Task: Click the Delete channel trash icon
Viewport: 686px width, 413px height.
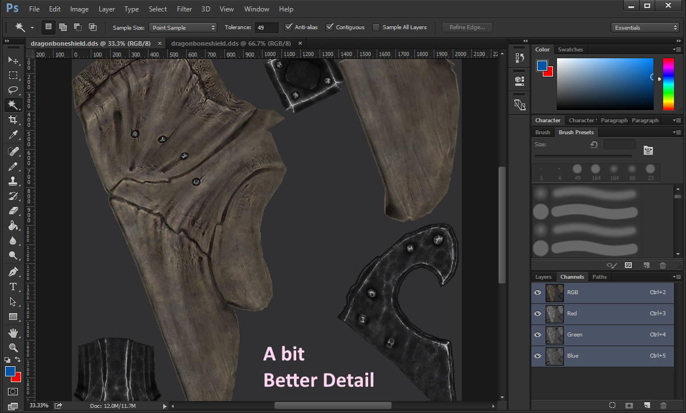Action: click(x=663, y=405)
